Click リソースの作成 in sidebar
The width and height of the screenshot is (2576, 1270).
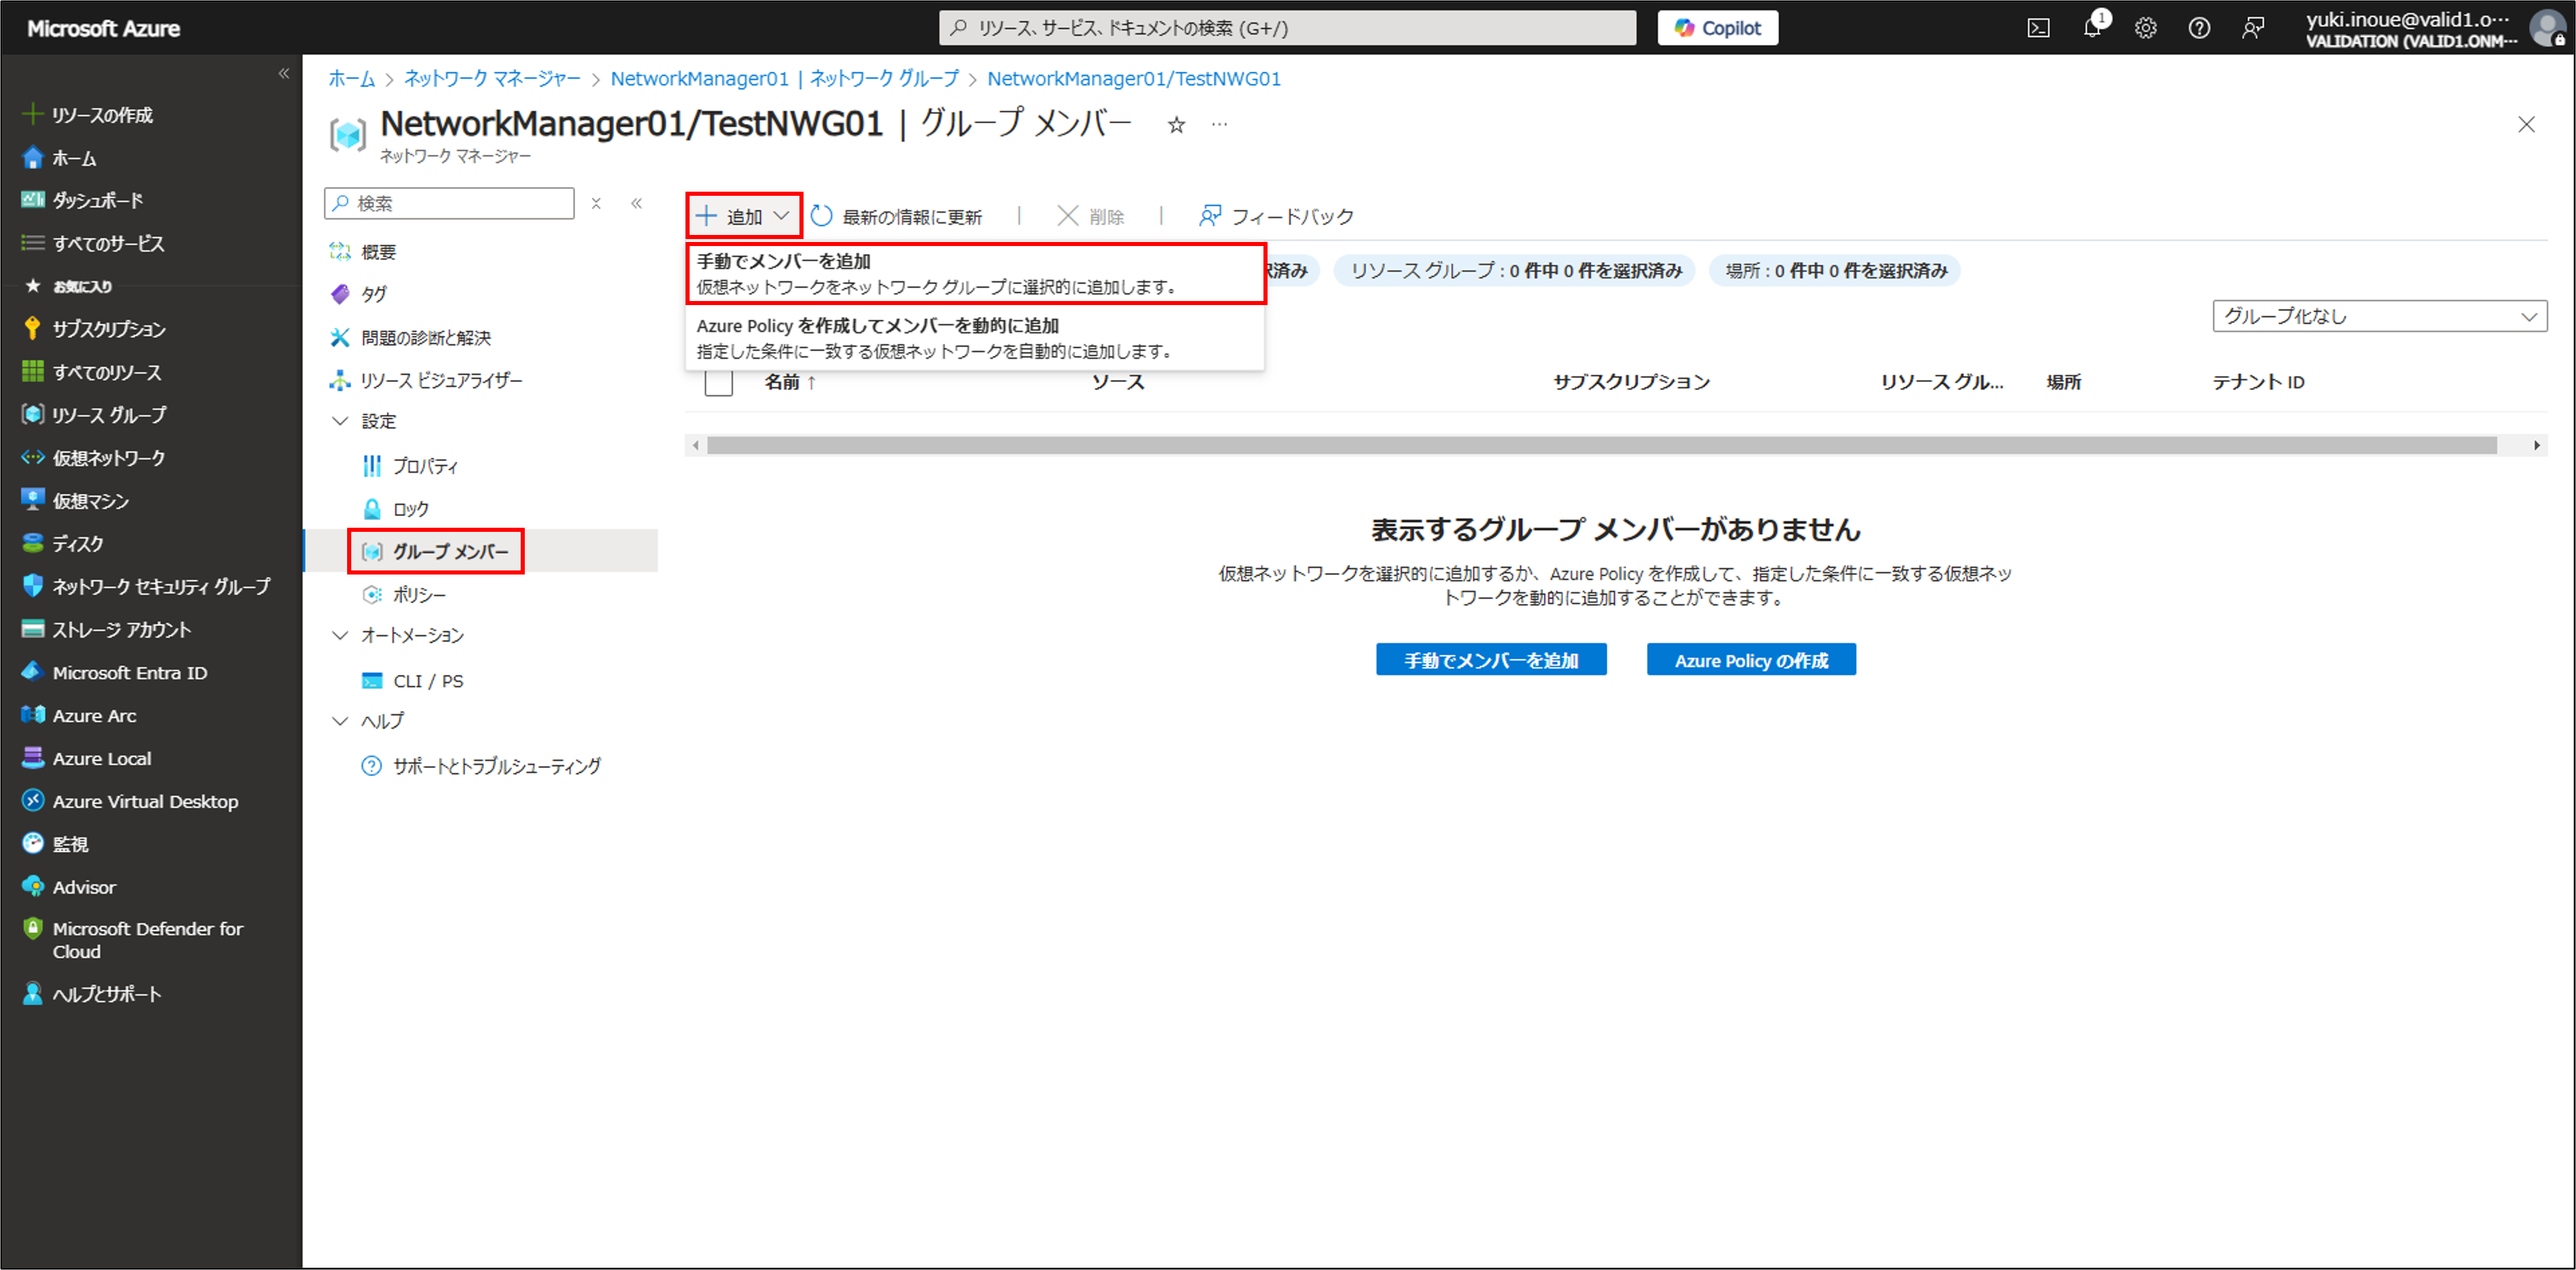(x=88, y=115)
